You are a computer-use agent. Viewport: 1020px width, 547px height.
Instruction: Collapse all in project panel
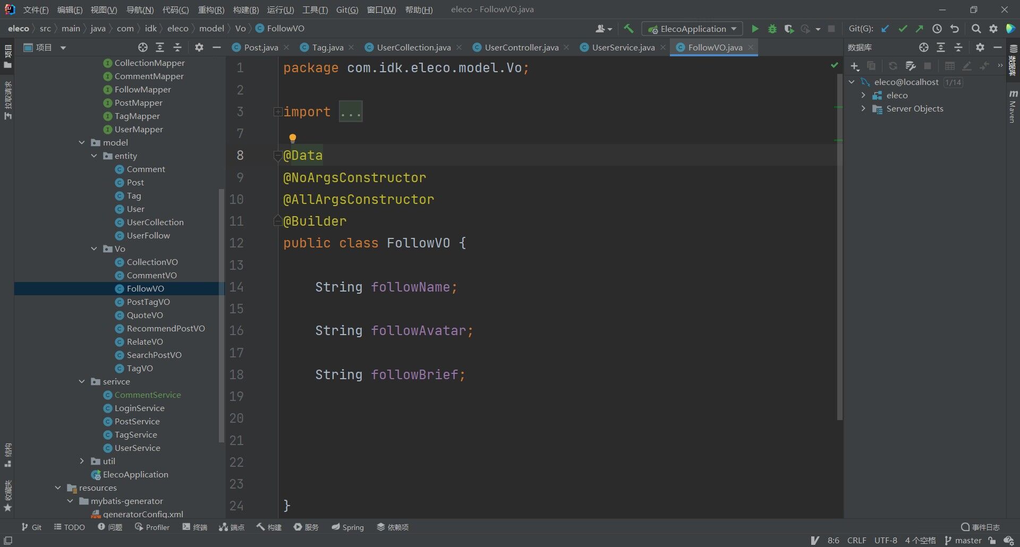point(177,47)
